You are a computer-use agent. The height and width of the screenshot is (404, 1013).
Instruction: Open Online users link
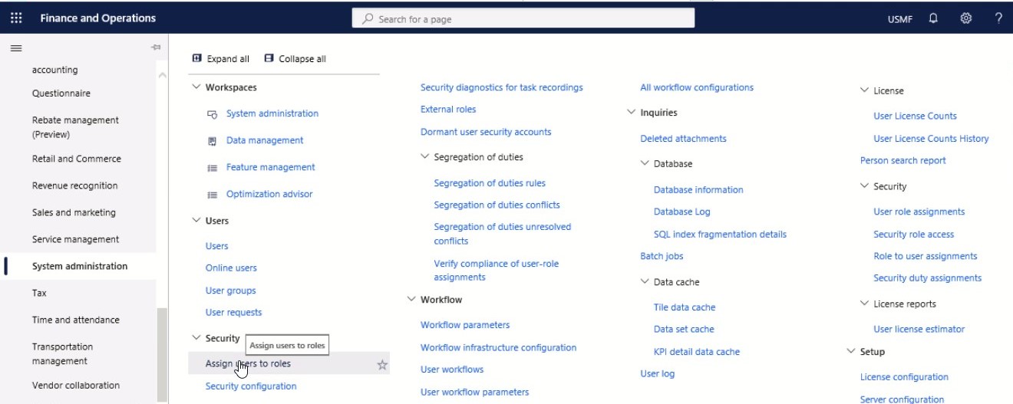(231, 268)
